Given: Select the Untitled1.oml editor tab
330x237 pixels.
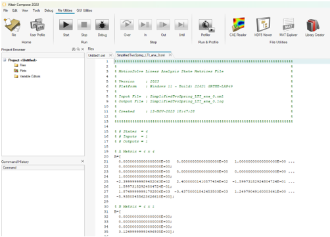Looking at the screenshot, I should [x=97, y=55].
